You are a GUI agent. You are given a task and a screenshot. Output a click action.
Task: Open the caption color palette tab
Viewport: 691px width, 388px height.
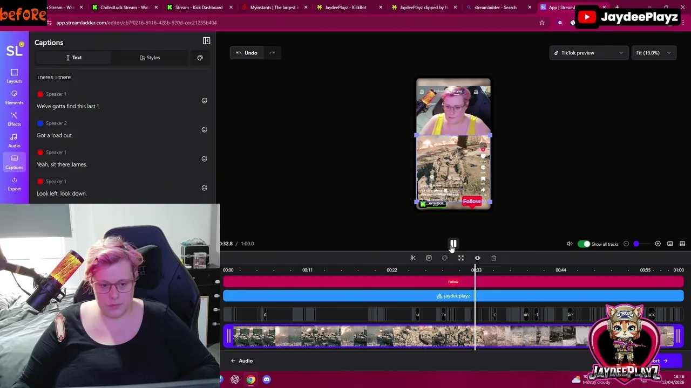(x=200, y=58)
